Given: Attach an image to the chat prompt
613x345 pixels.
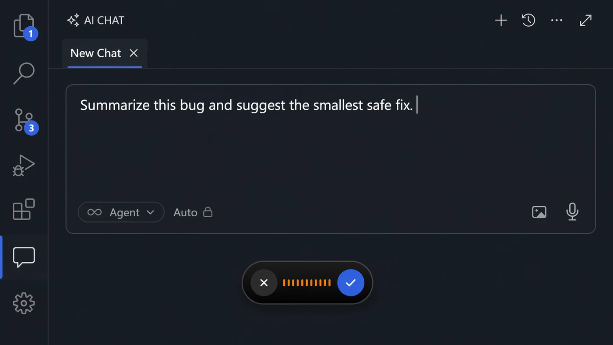Looking at the screenshot, I should point(539,212).
